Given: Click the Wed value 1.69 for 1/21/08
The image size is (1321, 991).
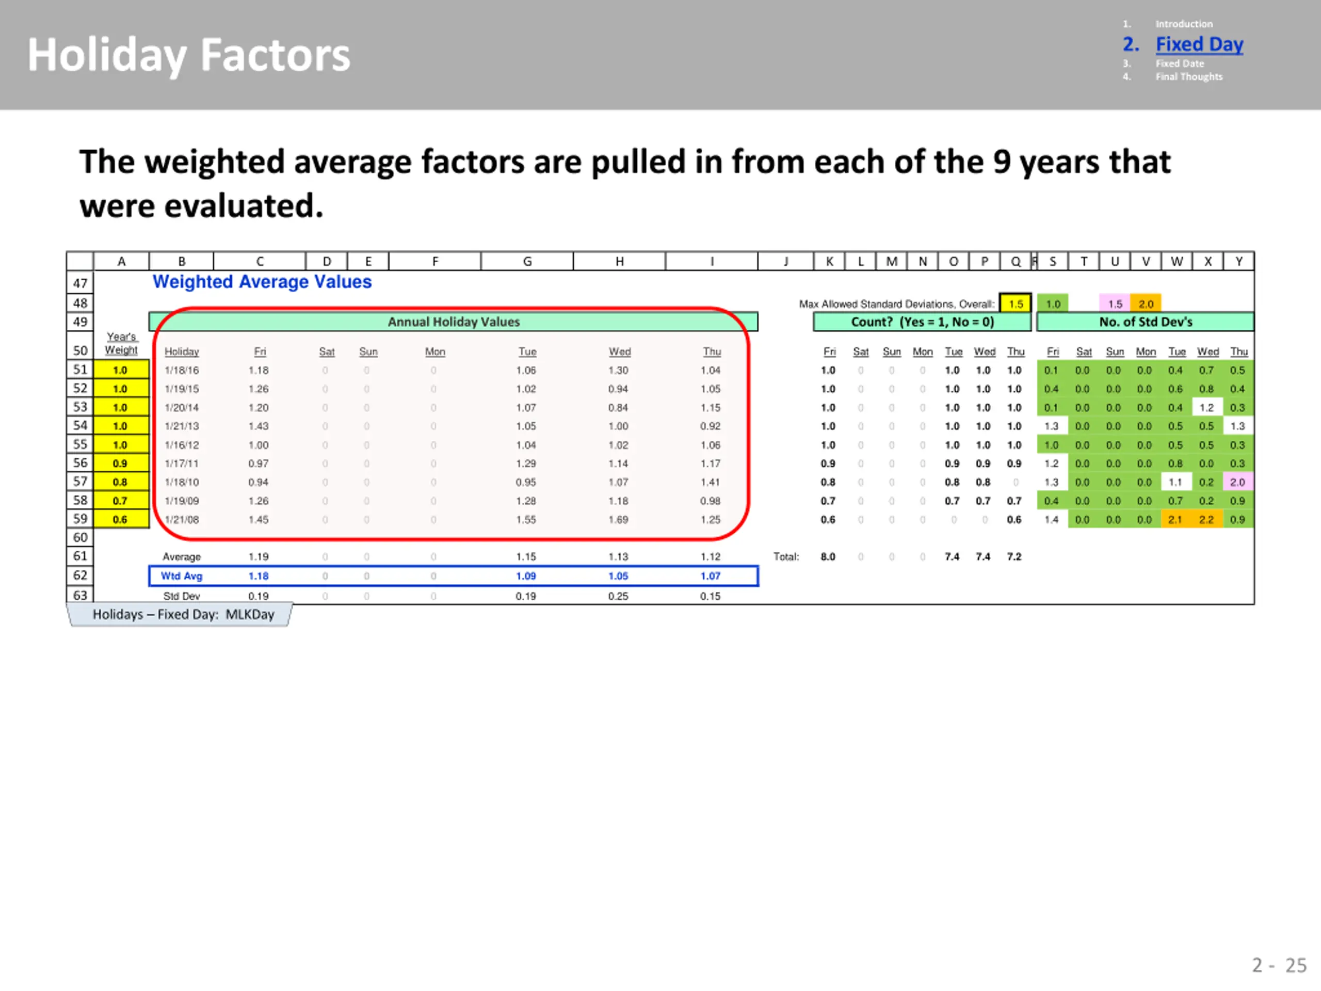Looking at the screenshot, I should pyautogui.click(x=618, y=520).
